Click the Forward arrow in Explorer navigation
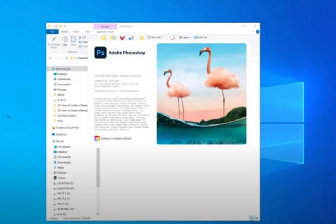This screenshot has height=224, width=336. (x=57, y=58)
